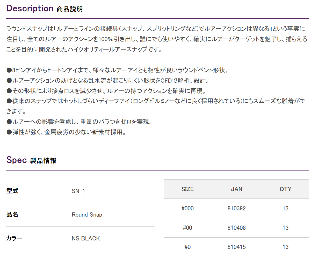Click the NS BLACK color value
Image resolution: width=318 pixels, height=256 pixels.
(86, 238)
